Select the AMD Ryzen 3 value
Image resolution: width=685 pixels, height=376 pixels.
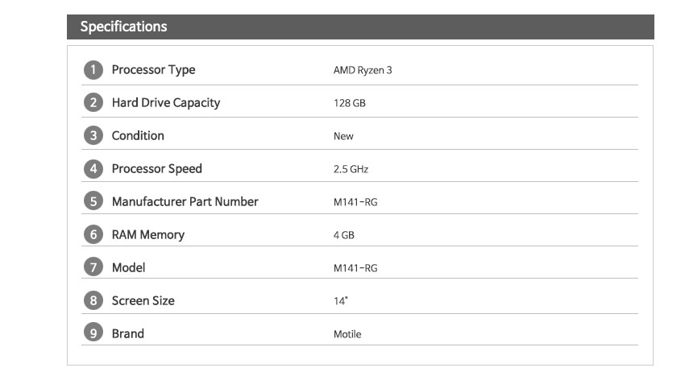click(363, 70)
